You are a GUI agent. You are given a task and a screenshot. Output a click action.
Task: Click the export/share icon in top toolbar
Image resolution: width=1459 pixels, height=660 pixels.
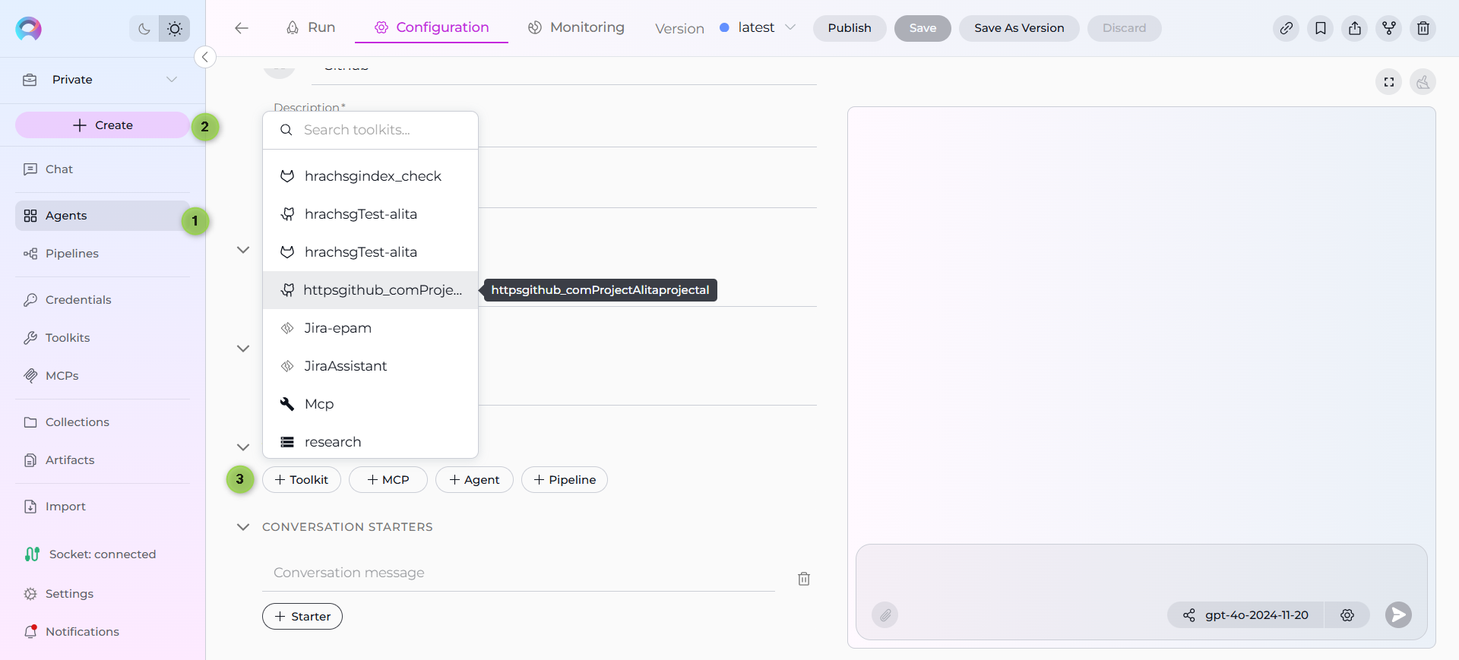click(1354, 28)
